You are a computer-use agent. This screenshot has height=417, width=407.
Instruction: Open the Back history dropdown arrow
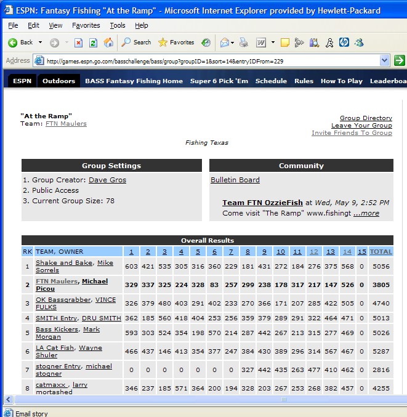tap(41, 43)
